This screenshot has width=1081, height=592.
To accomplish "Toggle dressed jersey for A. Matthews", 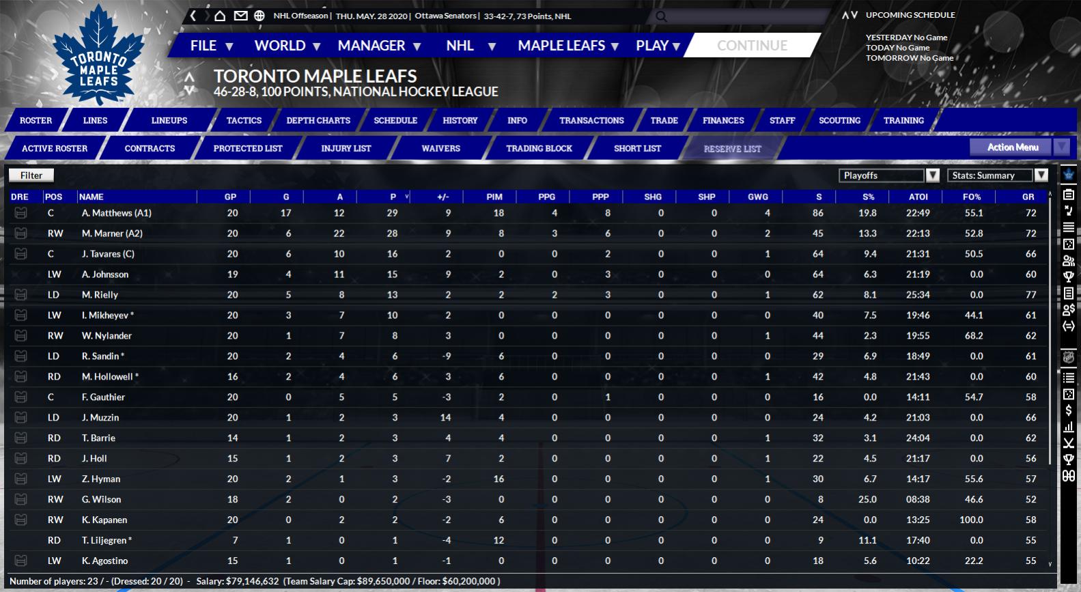I will pos(20,213).
